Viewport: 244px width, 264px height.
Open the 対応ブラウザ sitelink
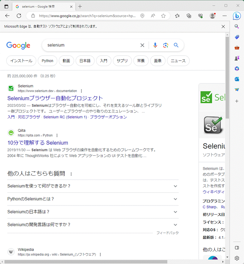pos(29,117)
